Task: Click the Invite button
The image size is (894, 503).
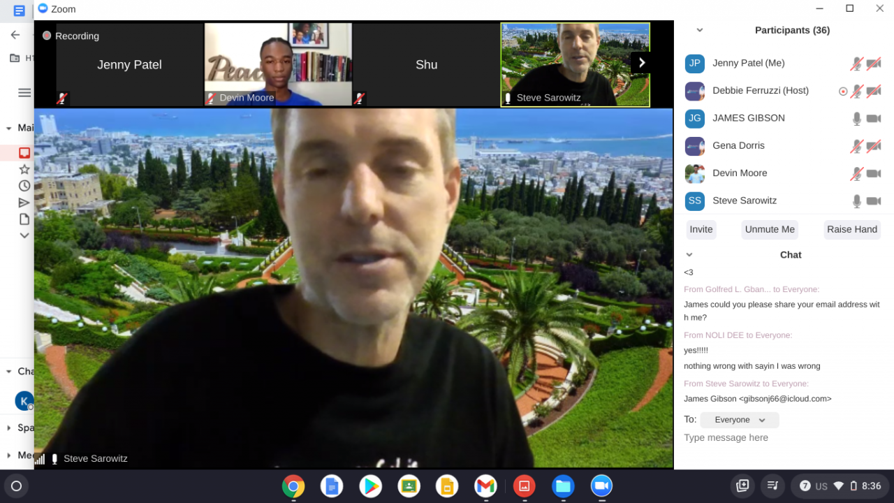Action: 701,229
